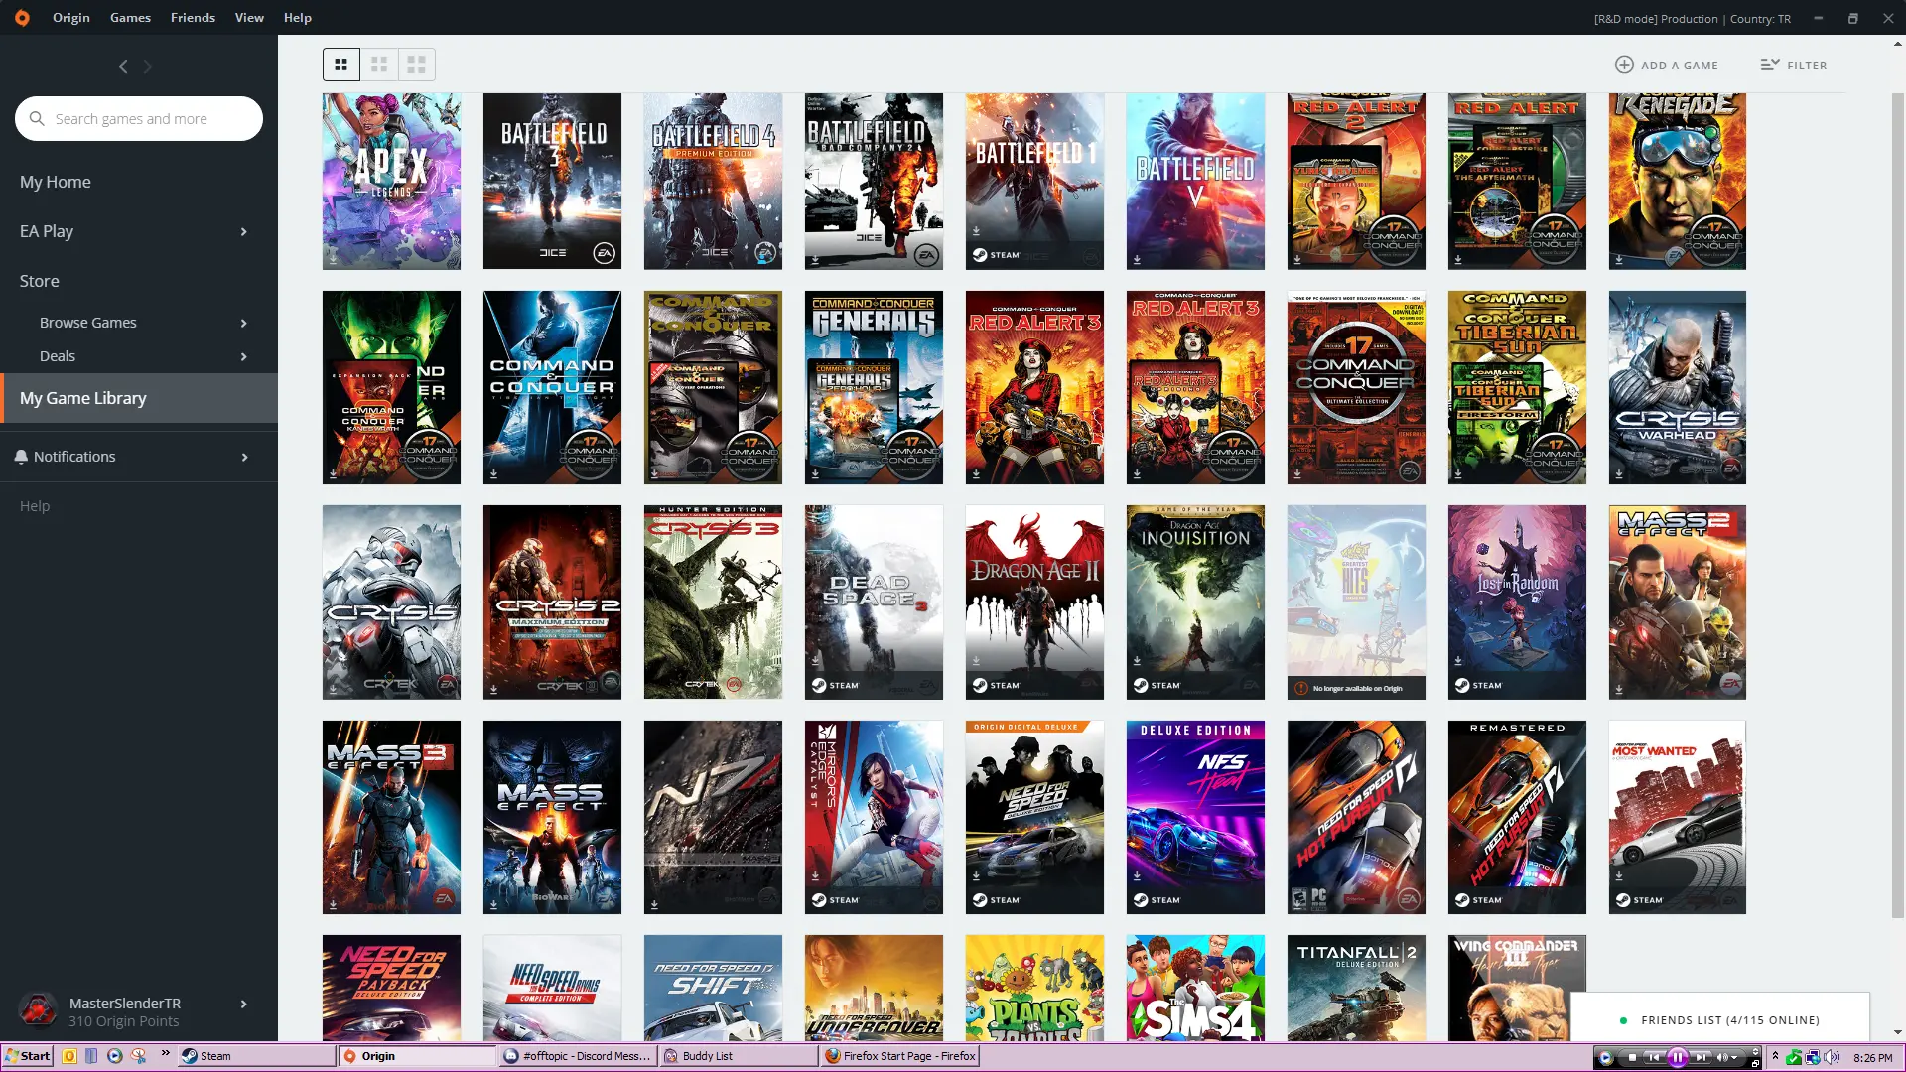Image resolution: width=1906 pixels, height=1072 pixels.
Task: Open Mirror's Edge Catalyst tile
Action: (x=874, y=817)
